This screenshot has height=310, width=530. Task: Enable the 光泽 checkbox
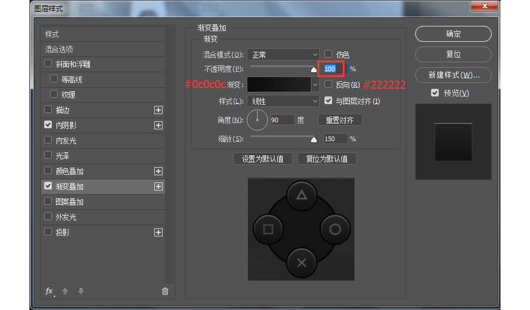click(48, 155)
